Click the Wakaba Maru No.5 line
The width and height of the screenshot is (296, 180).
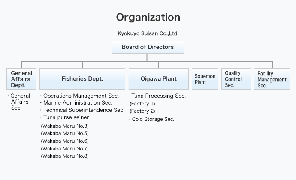(x=65, y=133)
